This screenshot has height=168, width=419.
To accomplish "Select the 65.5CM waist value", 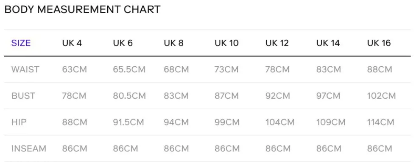I will coord(129,69).
